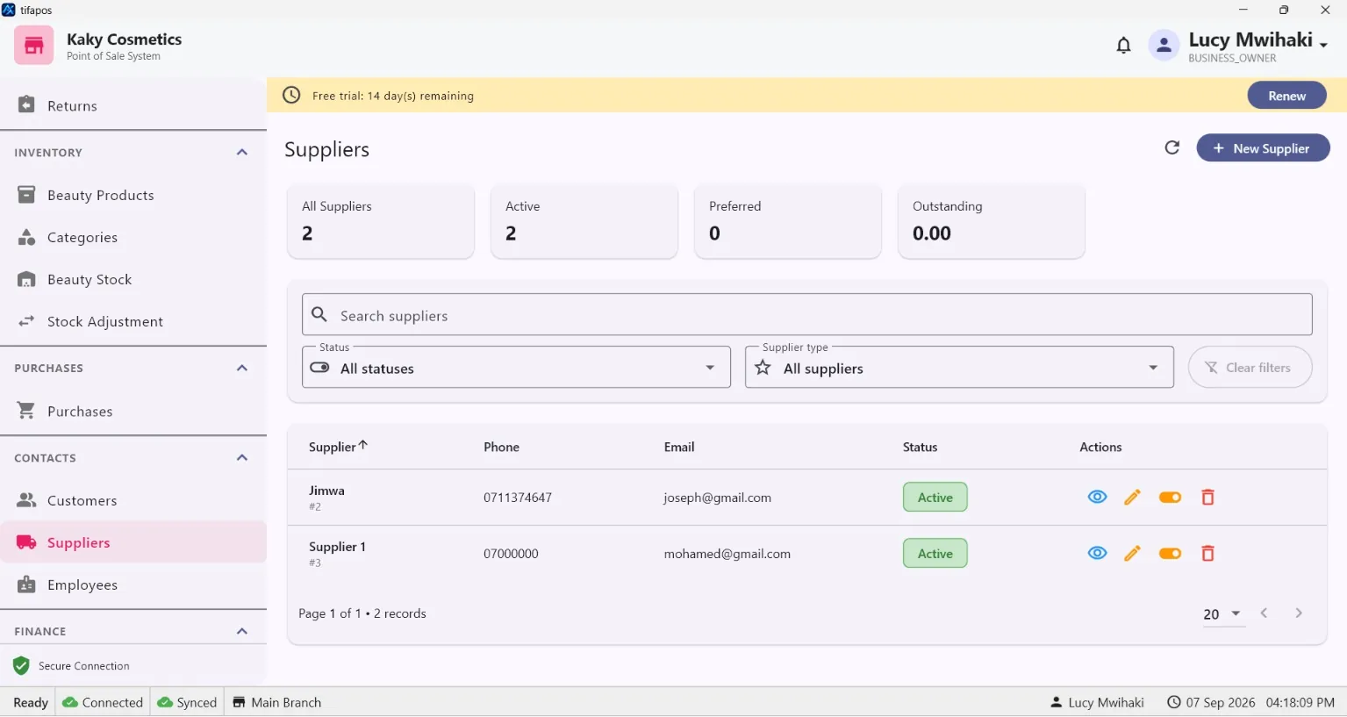The image size is (1347, 717).
Task: Change the rows per page value 20
Action: point(1222,614)
